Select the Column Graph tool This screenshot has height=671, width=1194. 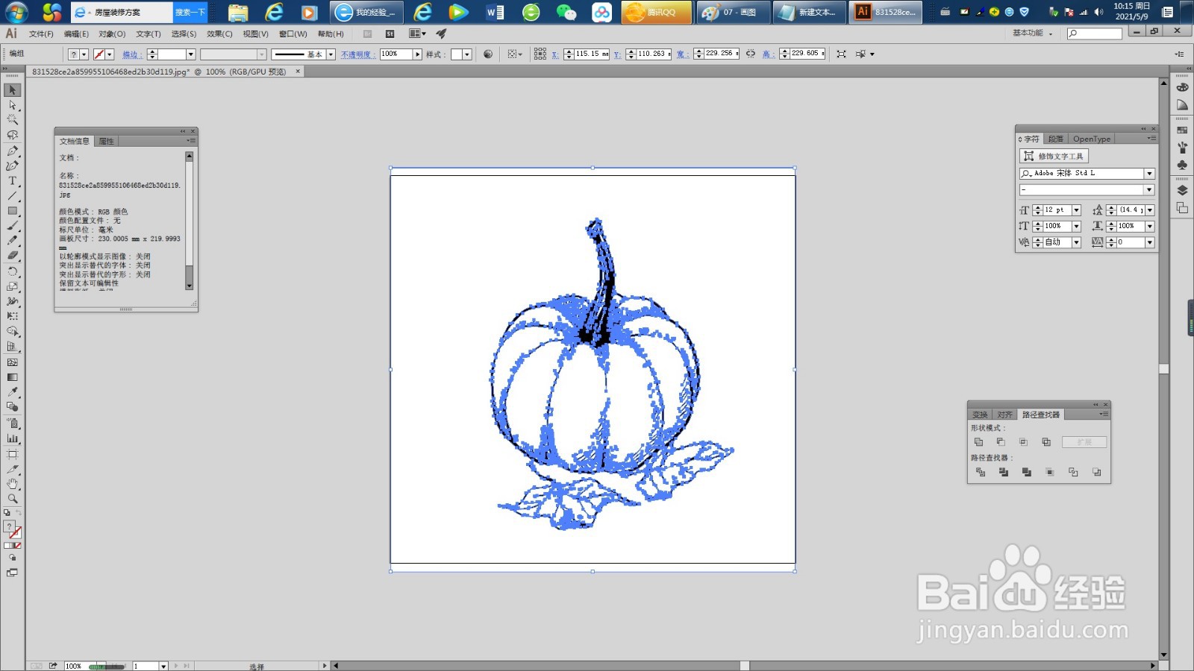12,438
